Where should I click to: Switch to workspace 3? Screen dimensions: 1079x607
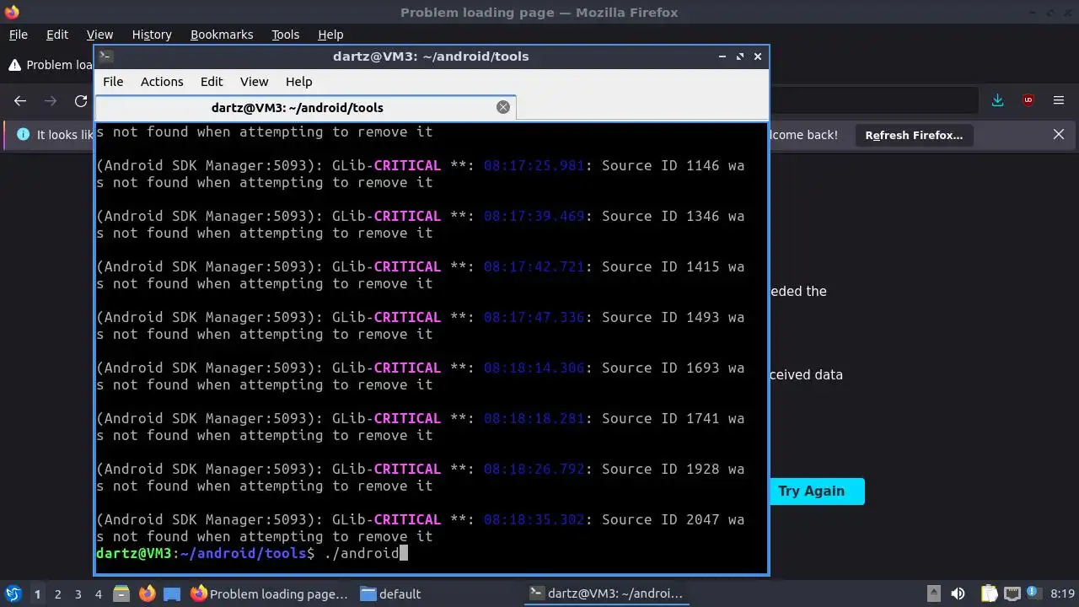coord(78,594)
